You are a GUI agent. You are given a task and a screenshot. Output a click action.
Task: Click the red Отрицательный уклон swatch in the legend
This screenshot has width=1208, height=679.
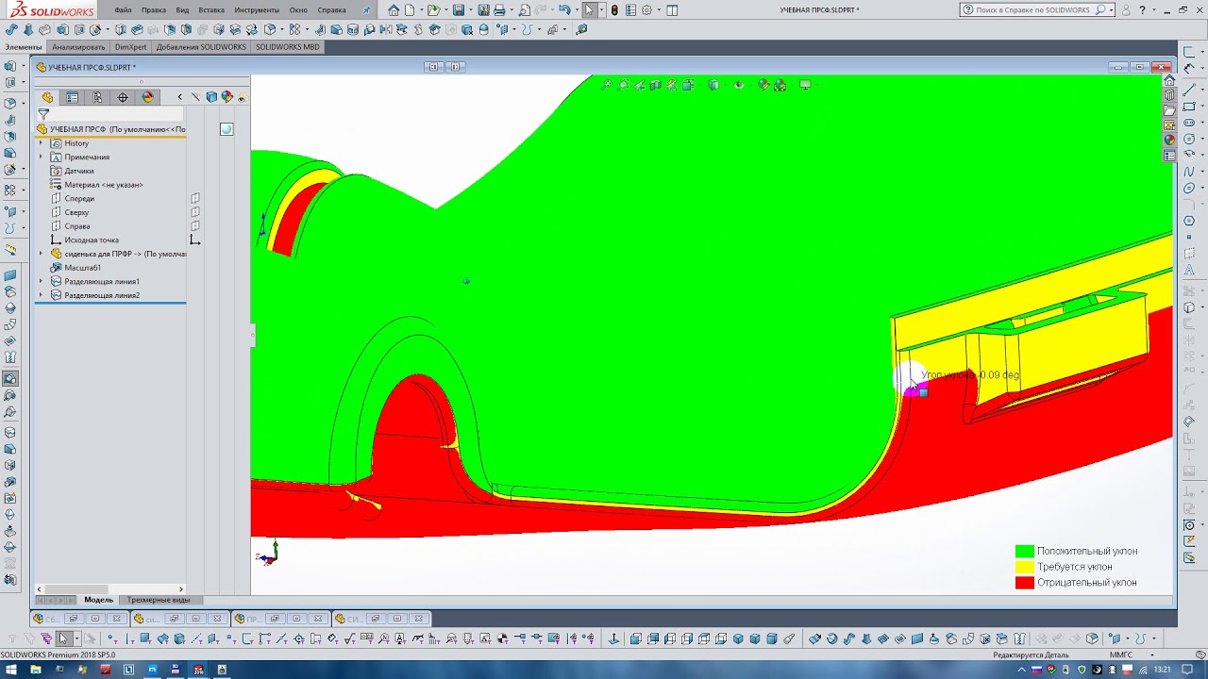click(1024, 583)
